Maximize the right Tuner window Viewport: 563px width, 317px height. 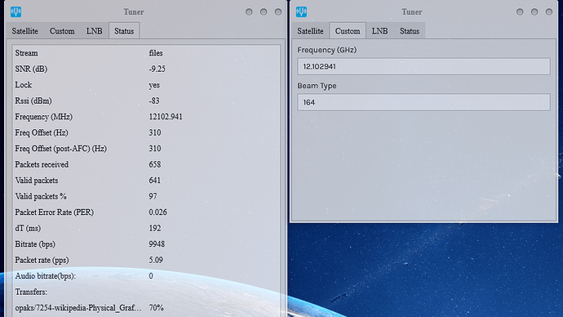pyautogui.click(x=534, y=12)
